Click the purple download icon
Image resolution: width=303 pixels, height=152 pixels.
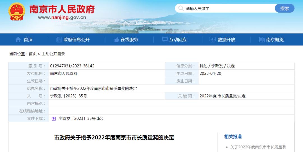point(54,119)
